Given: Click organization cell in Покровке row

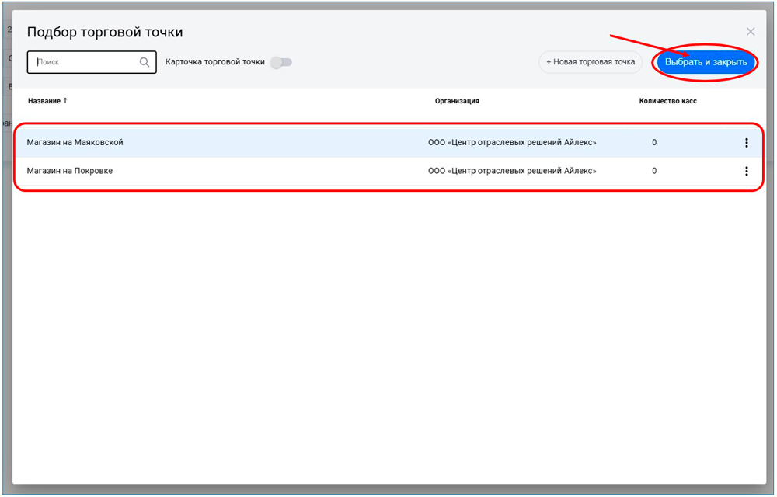Looking at the screenshot, I should (x=512, y=171).
